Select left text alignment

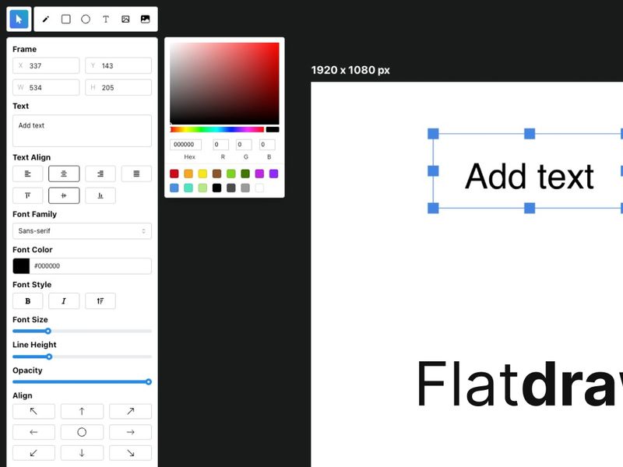click(27, 173)
